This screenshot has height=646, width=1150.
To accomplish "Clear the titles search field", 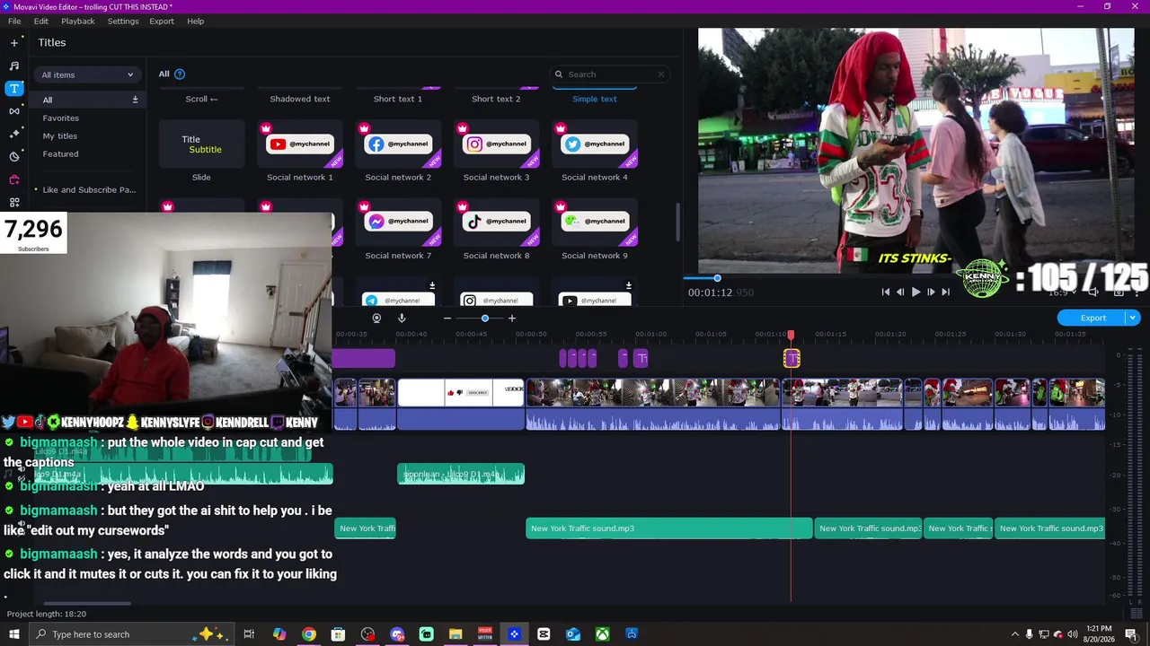I will 661,74.
